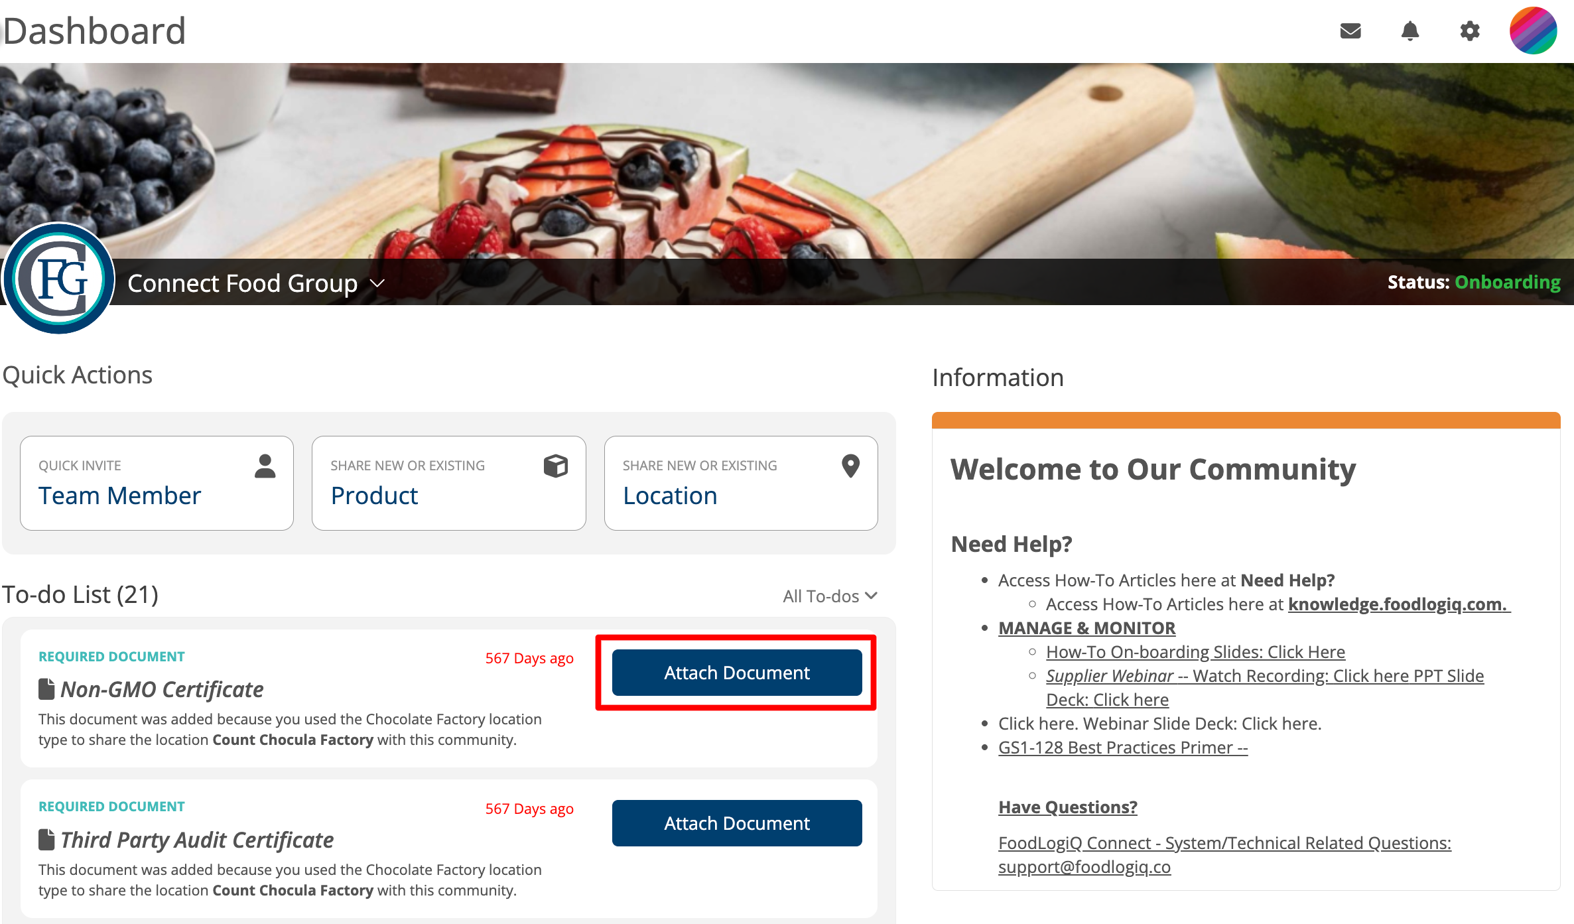Click the Location pin icon
The image size is (1574, 924).
click(x=850, y=466)
